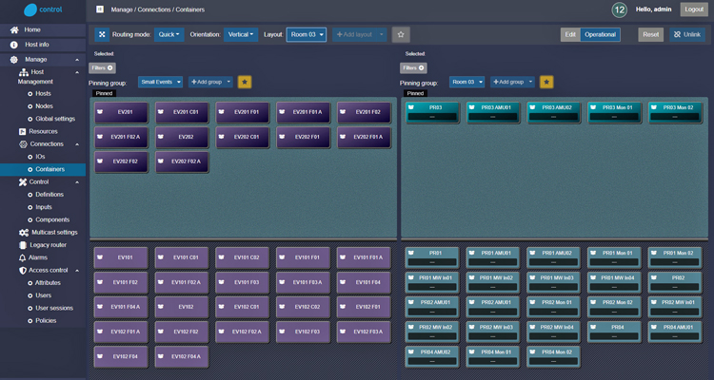Select the EV202 F02 A source container

click(x=182, y=161)
